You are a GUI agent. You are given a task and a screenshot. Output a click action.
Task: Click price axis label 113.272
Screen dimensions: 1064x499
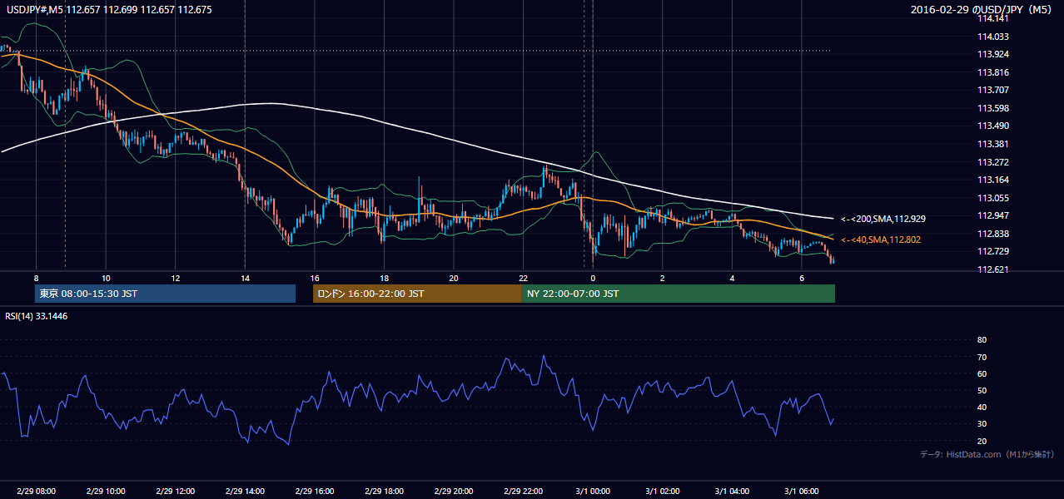tap(992, 162)
